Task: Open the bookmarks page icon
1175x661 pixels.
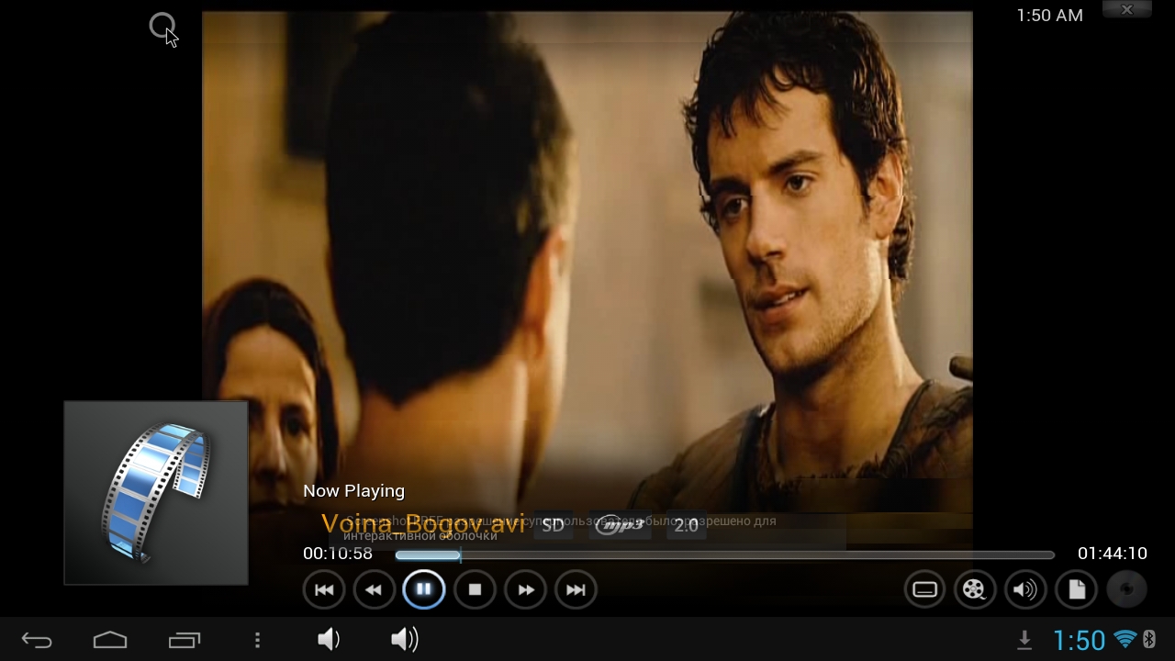Action: [1076, 589]
